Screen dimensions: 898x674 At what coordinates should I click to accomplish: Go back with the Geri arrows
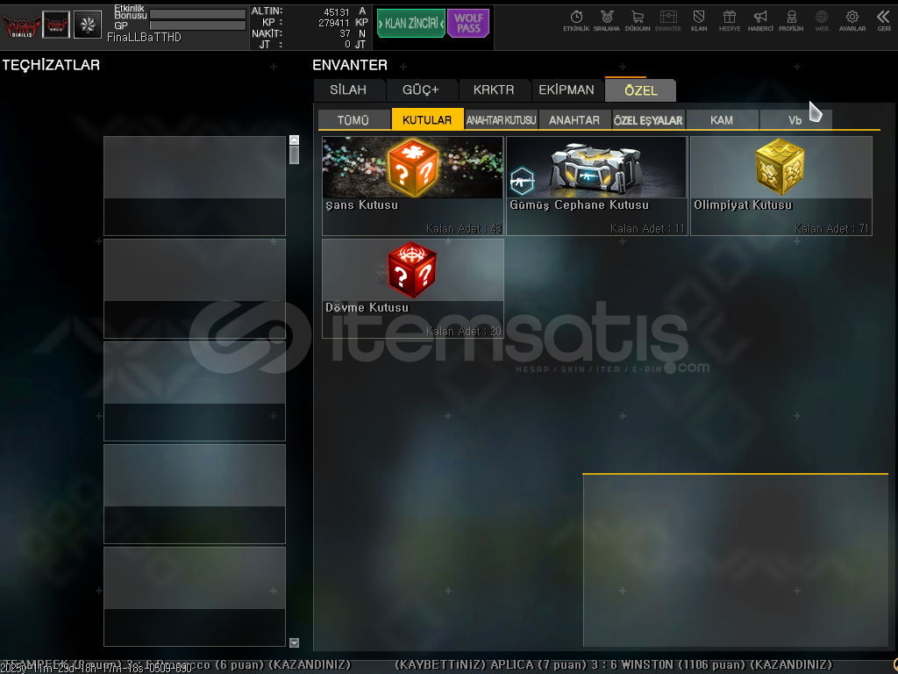pos(883,19)
